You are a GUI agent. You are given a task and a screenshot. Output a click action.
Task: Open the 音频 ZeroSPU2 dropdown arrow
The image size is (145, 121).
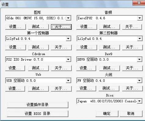pos(140,18)
